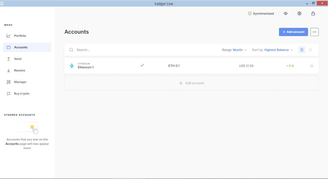Click the Receive downward arrow icon
The image size is (328, 179).
[x=9, y=70]
